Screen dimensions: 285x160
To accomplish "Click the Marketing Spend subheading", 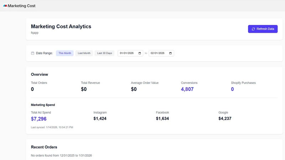I will click(x=43, y=105).
